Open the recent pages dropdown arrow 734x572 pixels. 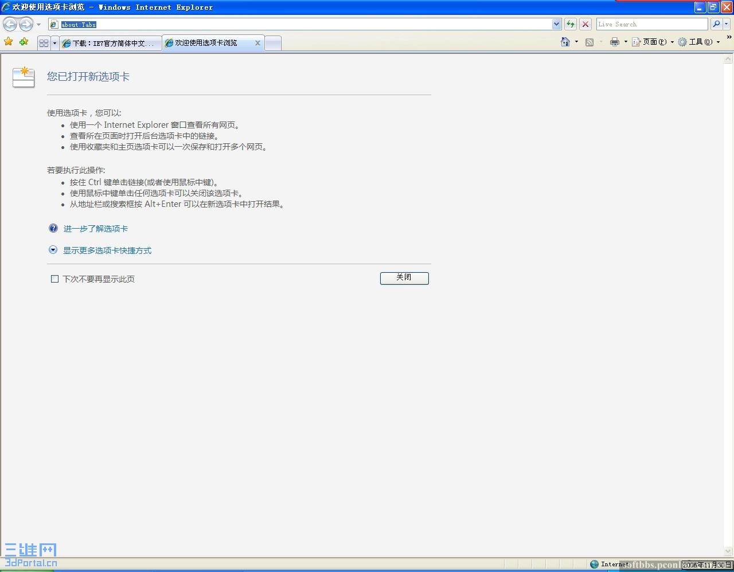[39, 25]
